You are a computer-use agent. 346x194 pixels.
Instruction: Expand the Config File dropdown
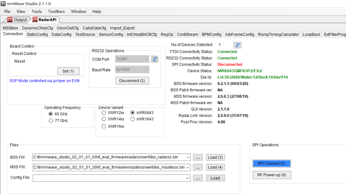point(188,178)
